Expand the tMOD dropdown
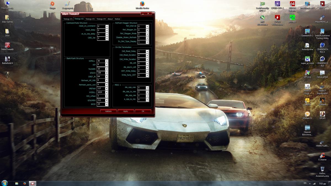Image resolution: width=331 pixels, height=186 pixels. point(107,104)
